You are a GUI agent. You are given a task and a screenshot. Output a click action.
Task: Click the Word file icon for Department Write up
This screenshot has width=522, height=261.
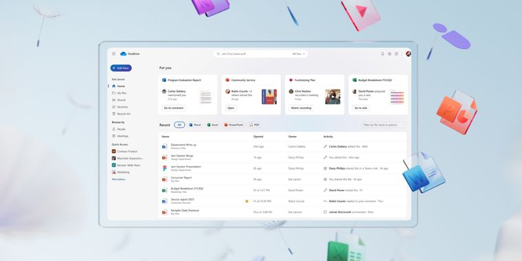[164, 146]
